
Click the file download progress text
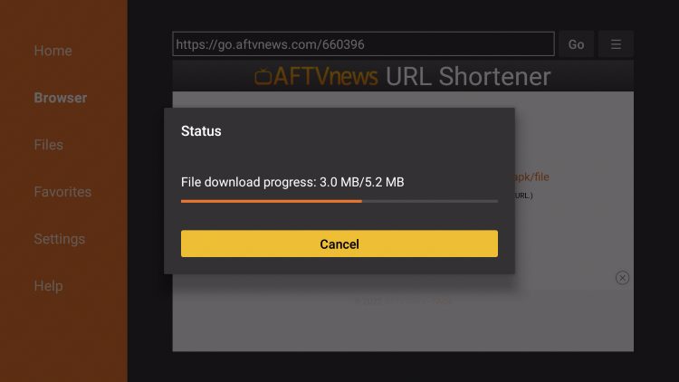click(x=292, y=182)
